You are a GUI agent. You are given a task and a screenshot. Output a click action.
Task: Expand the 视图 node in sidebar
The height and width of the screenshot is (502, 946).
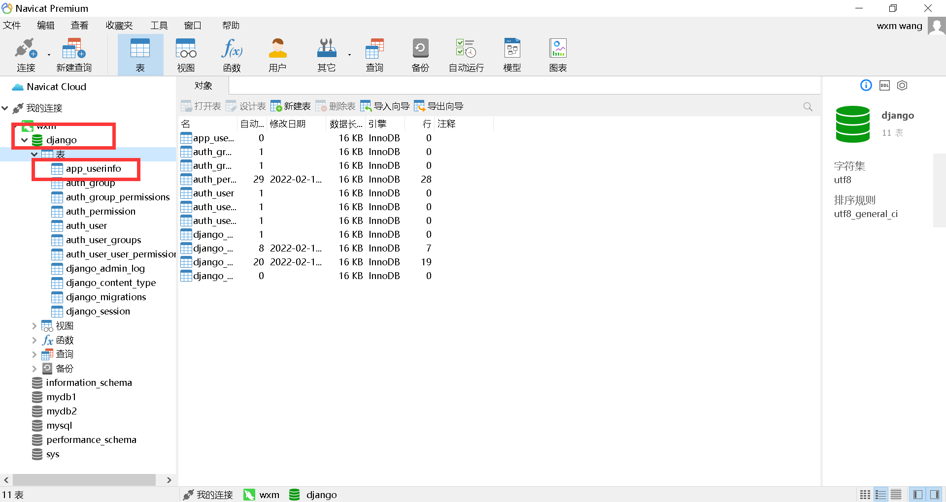coord(34,325)
